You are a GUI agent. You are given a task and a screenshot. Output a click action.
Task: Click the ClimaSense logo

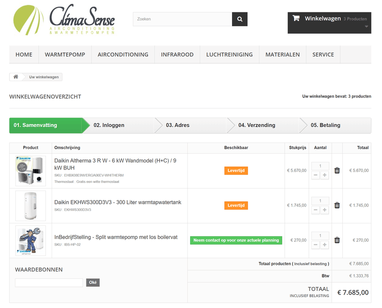(x=64, y=20)
